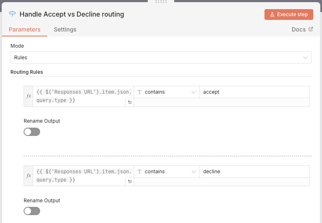The width and height of the screenshot is (322, 223).
Task: Click the Switch node signpost icon
Action: coord(12,14)
